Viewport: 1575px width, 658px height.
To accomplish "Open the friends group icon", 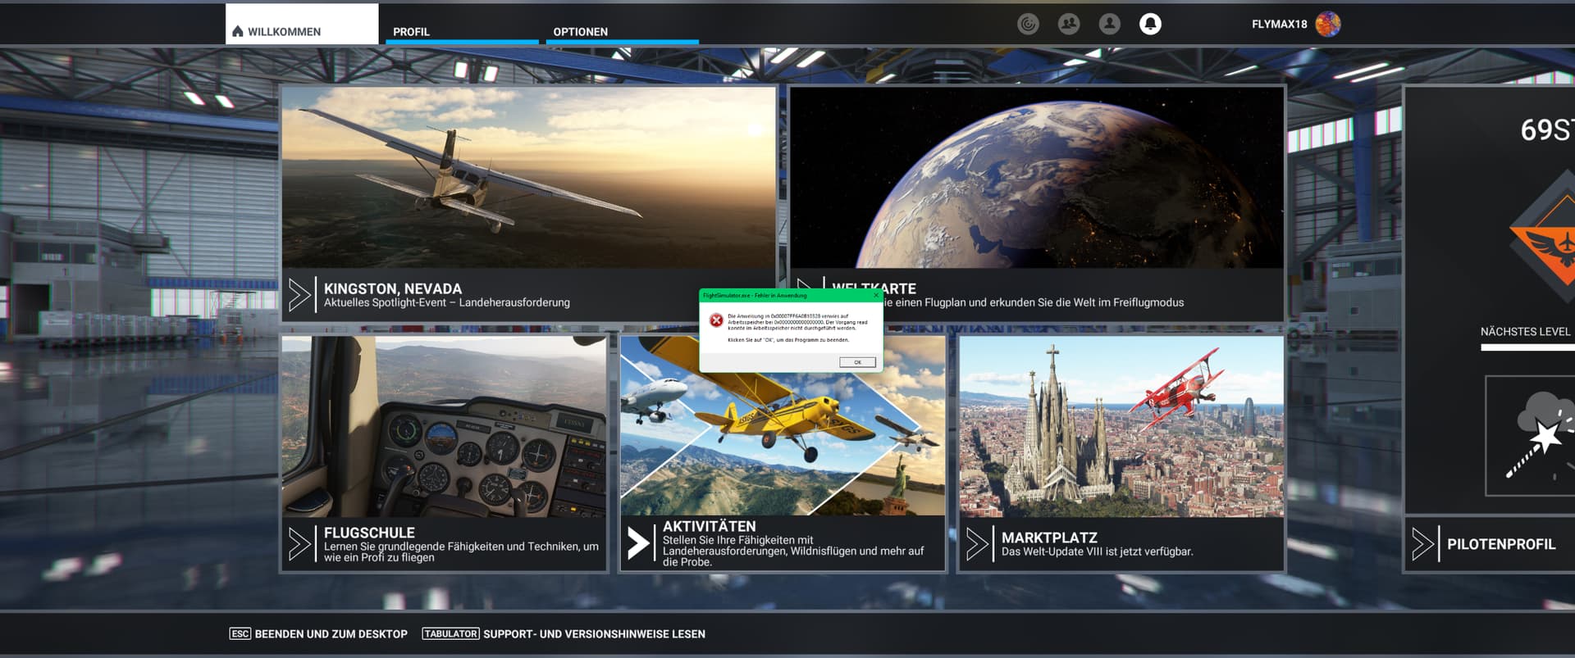I will pos(1069,24).
